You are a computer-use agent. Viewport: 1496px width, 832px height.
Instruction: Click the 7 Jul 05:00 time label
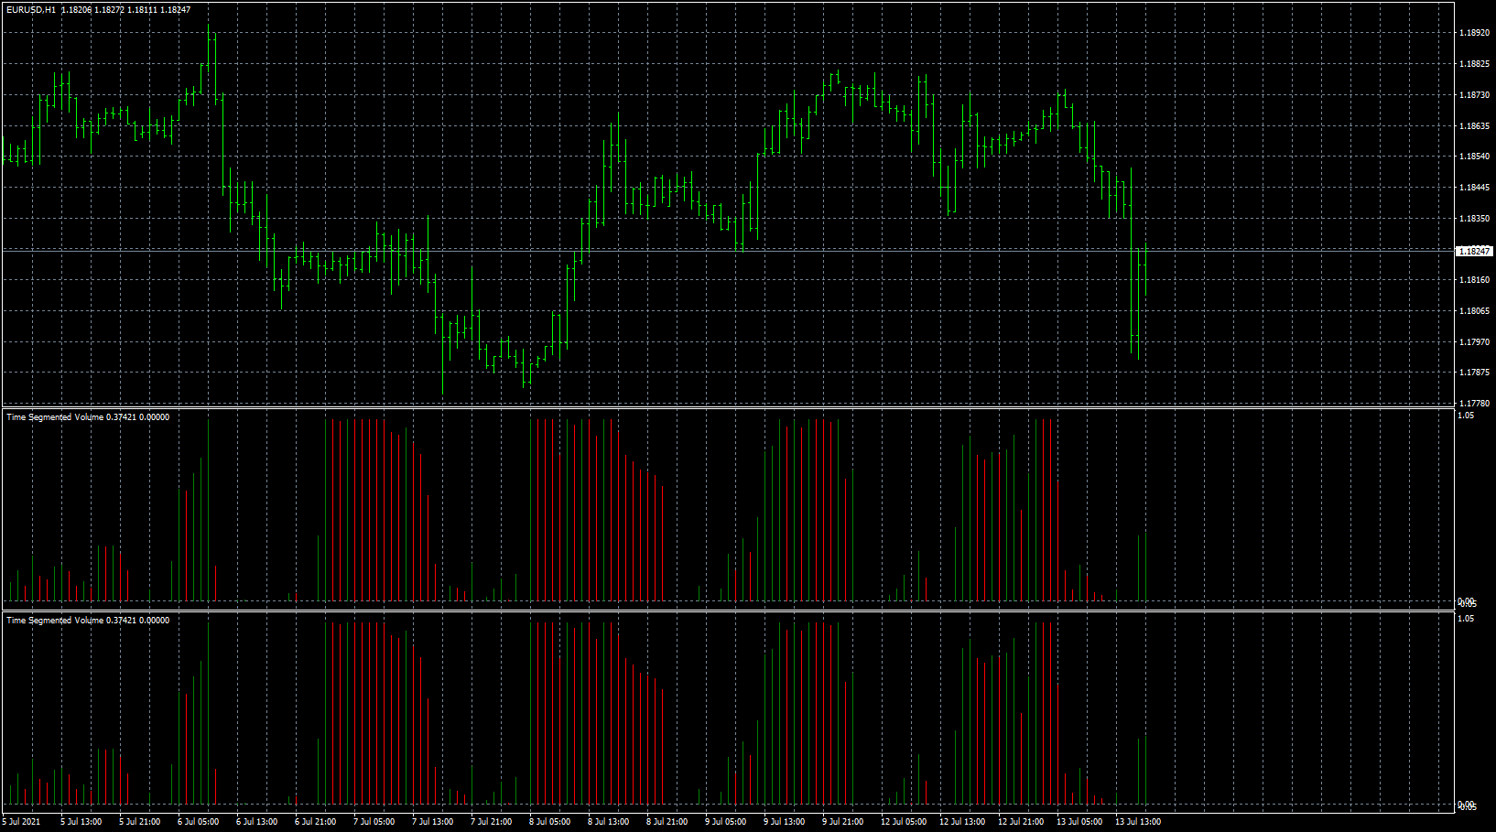pos(374,822)
